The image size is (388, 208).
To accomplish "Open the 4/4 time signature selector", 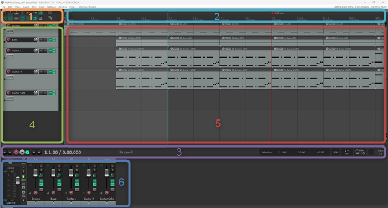I will [x=335, y=152].
